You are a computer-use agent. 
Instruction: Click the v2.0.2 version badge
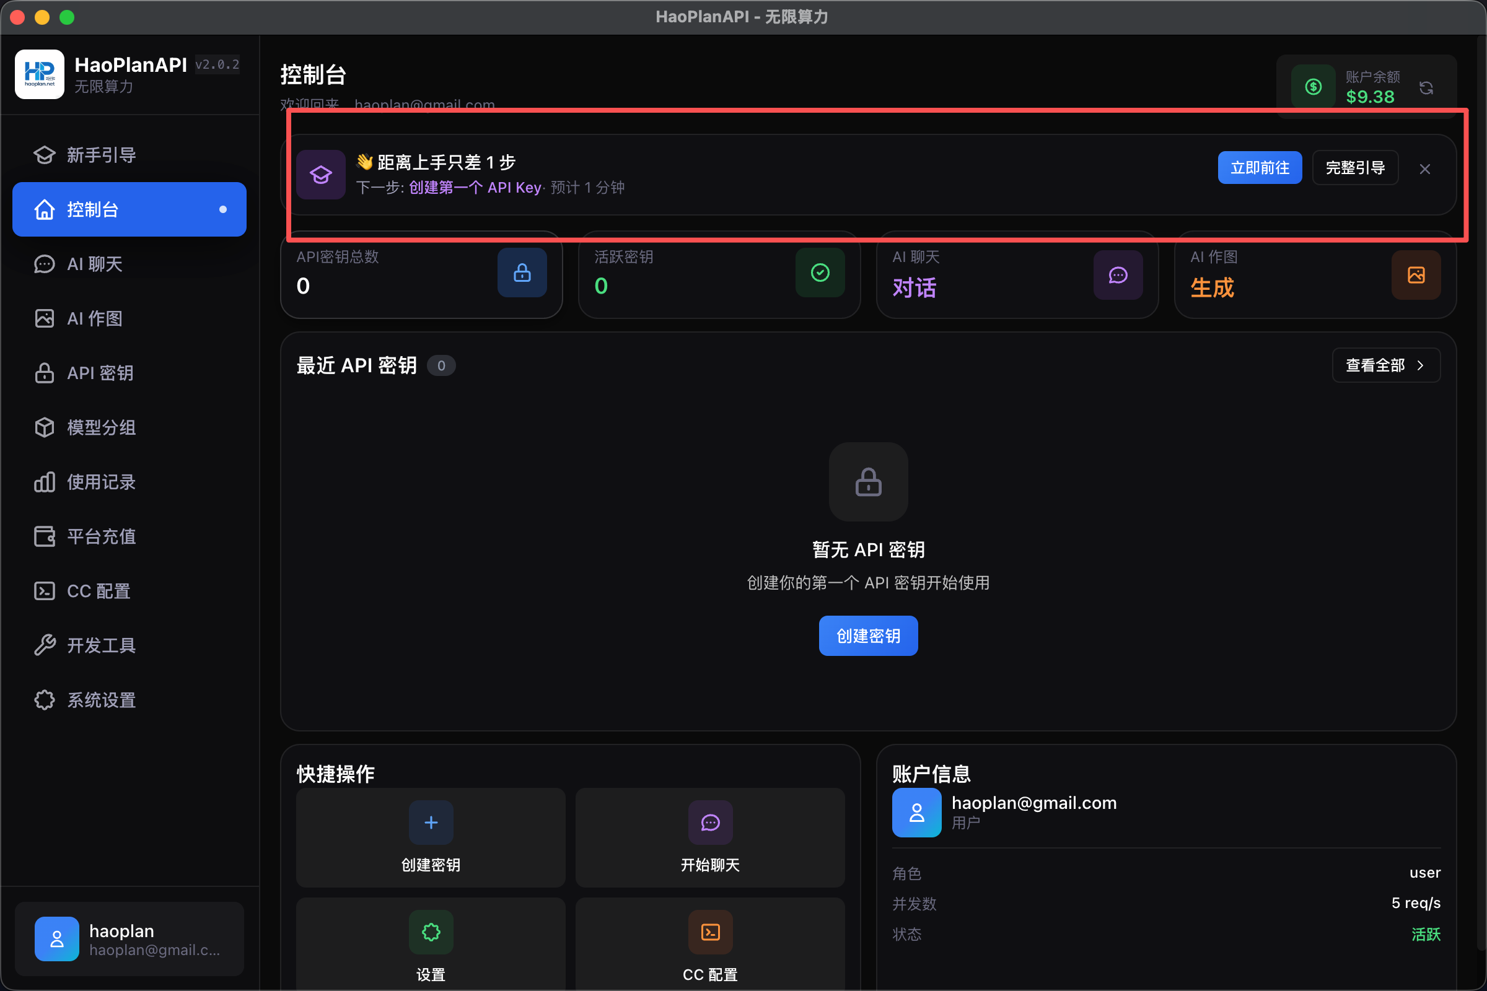pyautogui.click(x=217, y=64)
